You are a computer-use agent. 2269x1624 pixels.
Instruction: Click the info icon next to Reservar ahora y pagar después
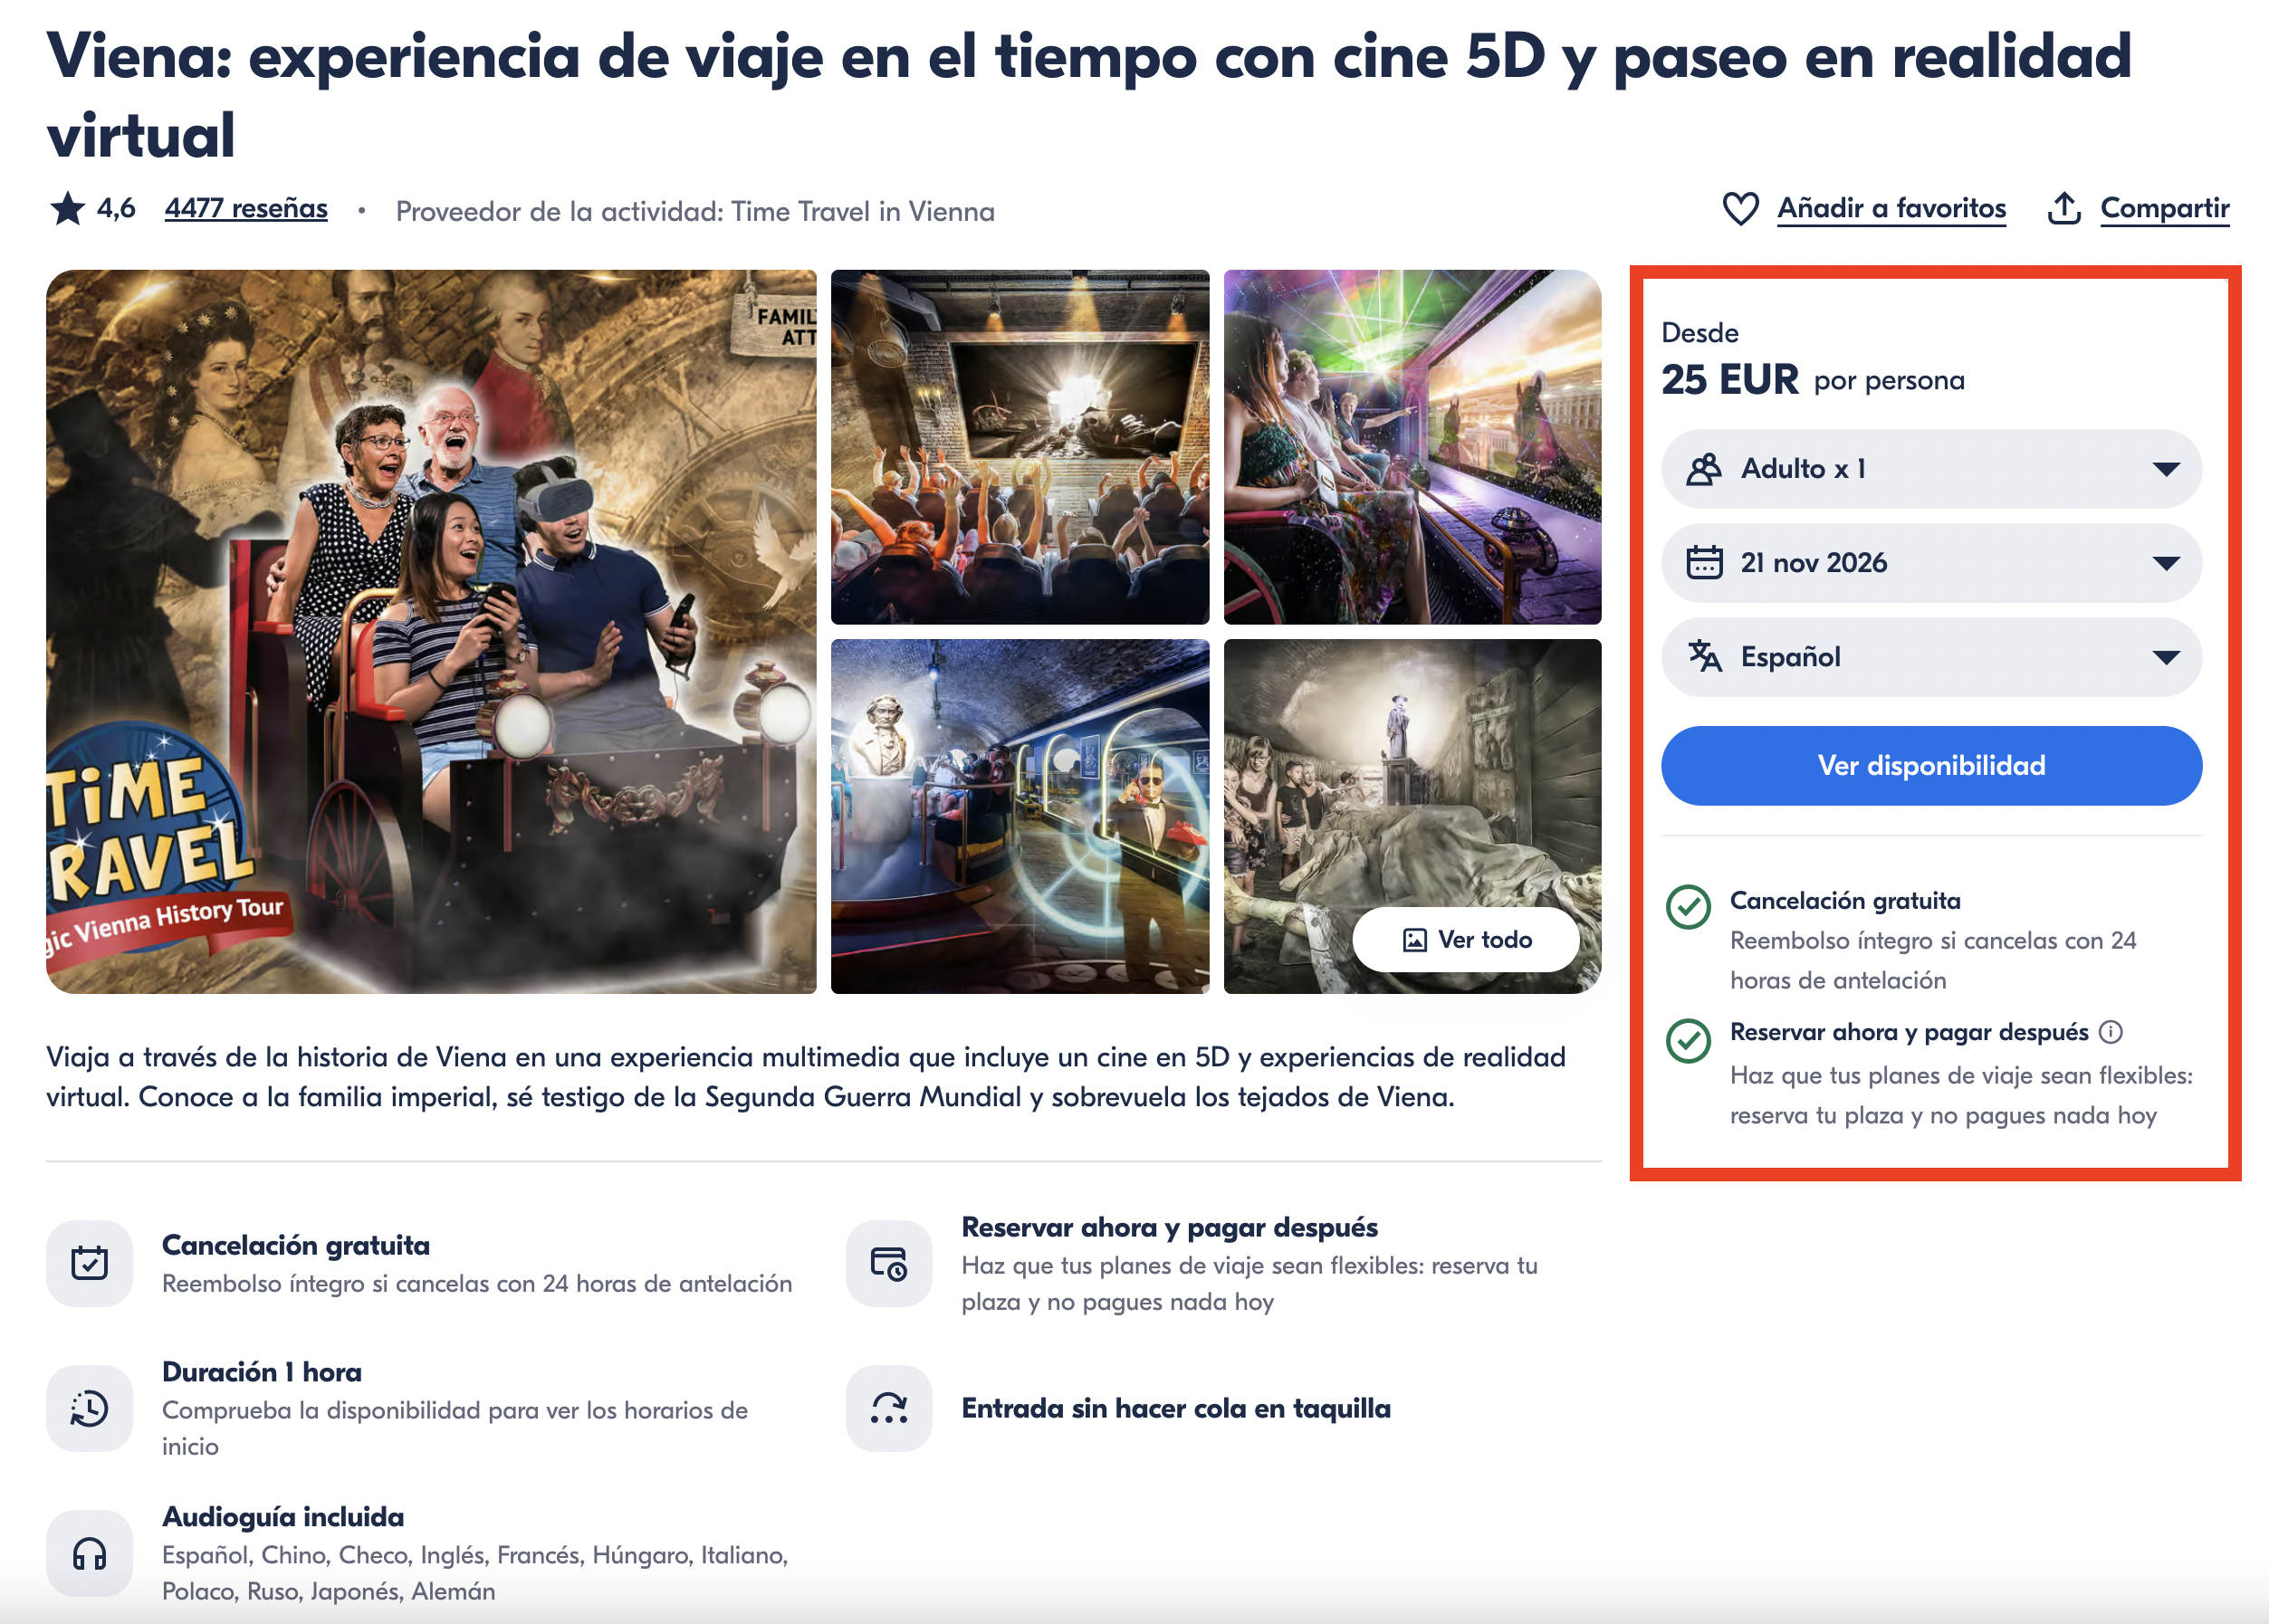[2110, 1032]
